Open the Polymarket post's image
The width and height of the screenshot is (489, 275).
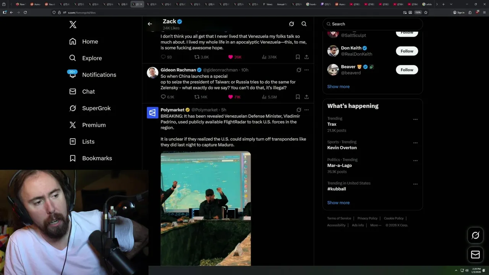(206, 208)
